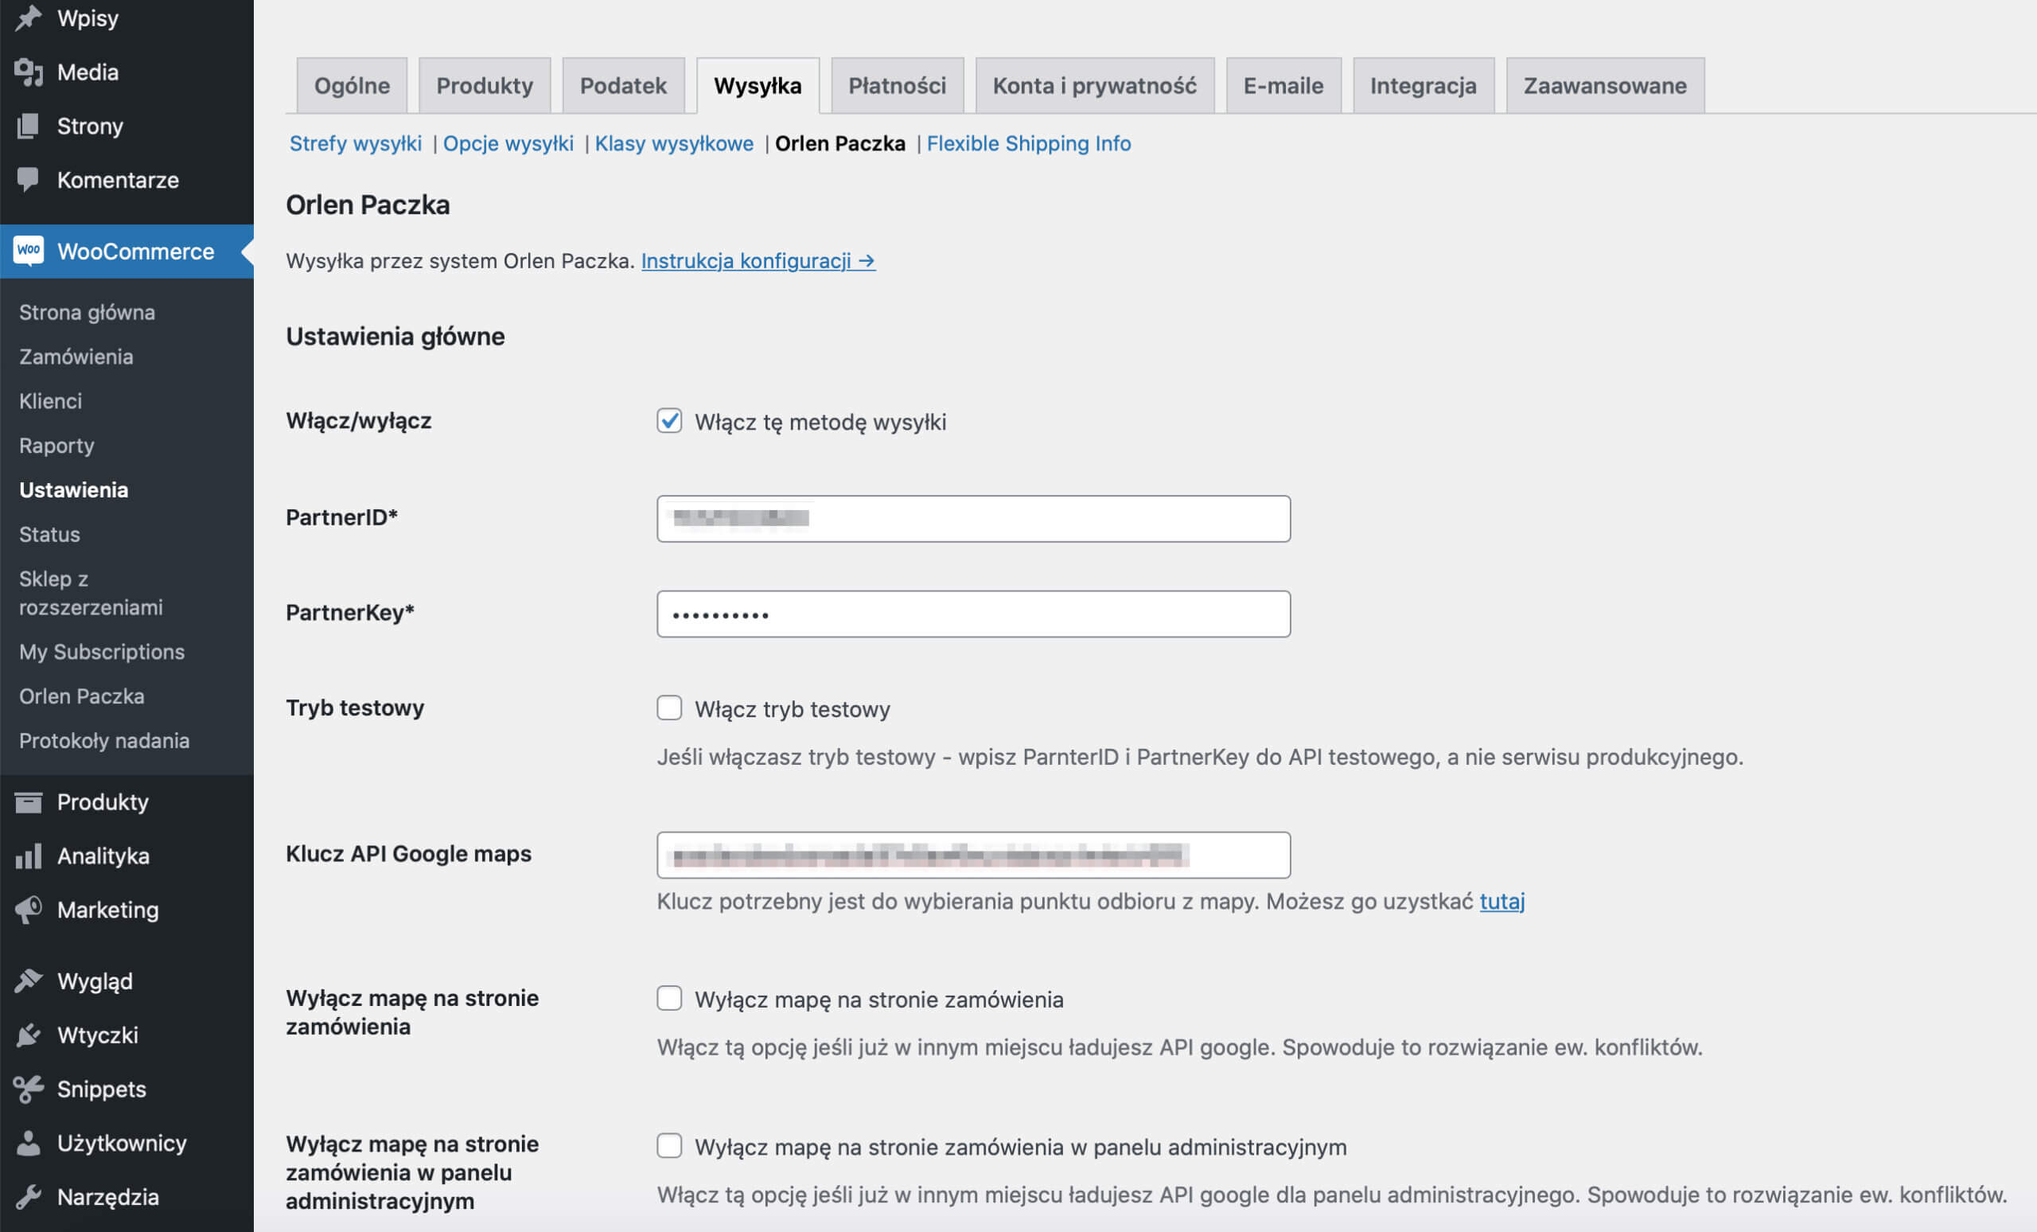This screenshot has height=1232, width=2037.
Task: Select the Orlen Paczka shipping subsection
Action: coord(840,143)
